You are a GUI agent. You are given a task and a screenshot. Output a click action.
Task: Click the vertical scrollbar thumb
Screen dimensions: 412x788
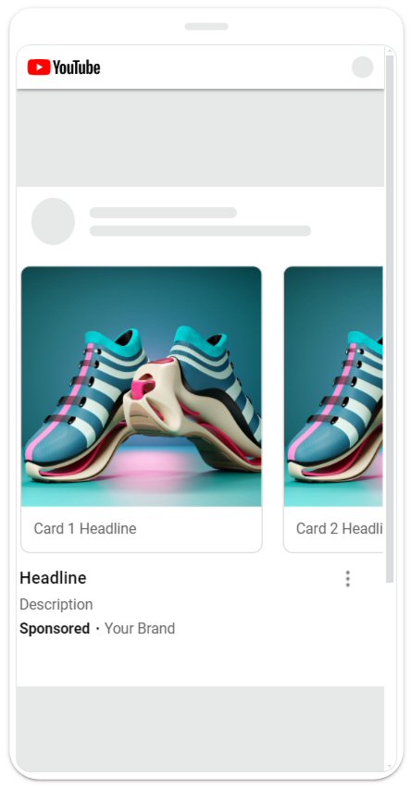coord(390,319)
